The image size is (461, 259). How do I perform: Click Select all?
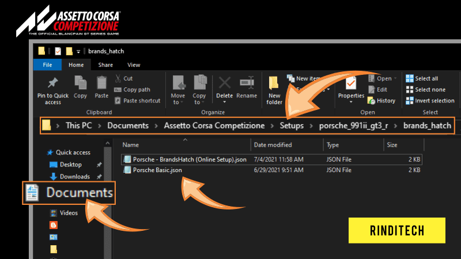coord(422,78)
